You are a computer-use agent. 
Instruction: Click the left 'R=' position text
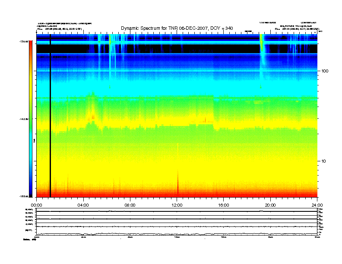point(60,29)
